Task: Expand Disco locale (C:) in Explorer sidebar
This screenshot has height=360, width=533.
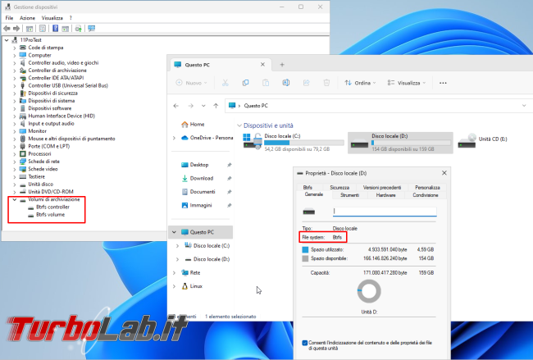Action: [x=177, y=246]
